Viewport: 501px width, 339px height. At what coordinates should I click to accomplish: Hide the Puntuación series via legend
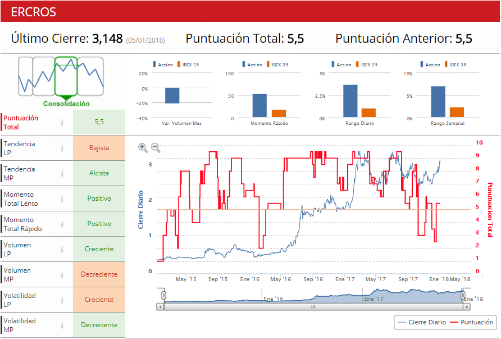coord(472,322)
